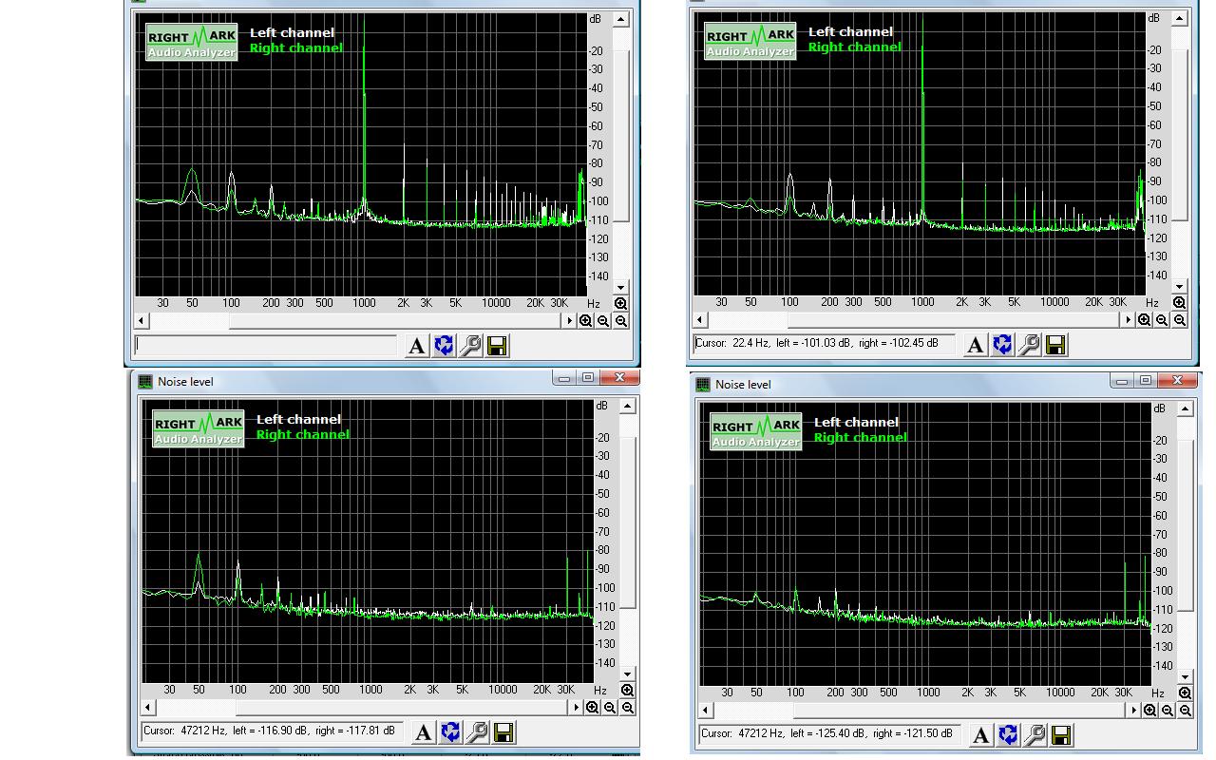1216x760 pixels.
Task: Click blue arrows icon in -116.90 dB Noise level window
Action: pyautogui.click(x=450, y=732)
